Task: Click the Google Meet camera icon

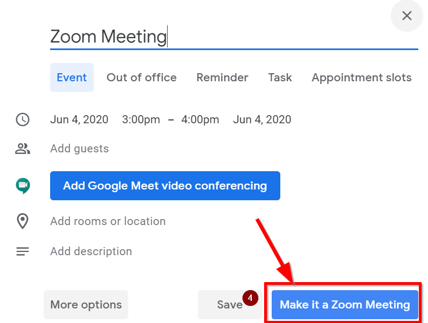Action: (x=23, y=186)
